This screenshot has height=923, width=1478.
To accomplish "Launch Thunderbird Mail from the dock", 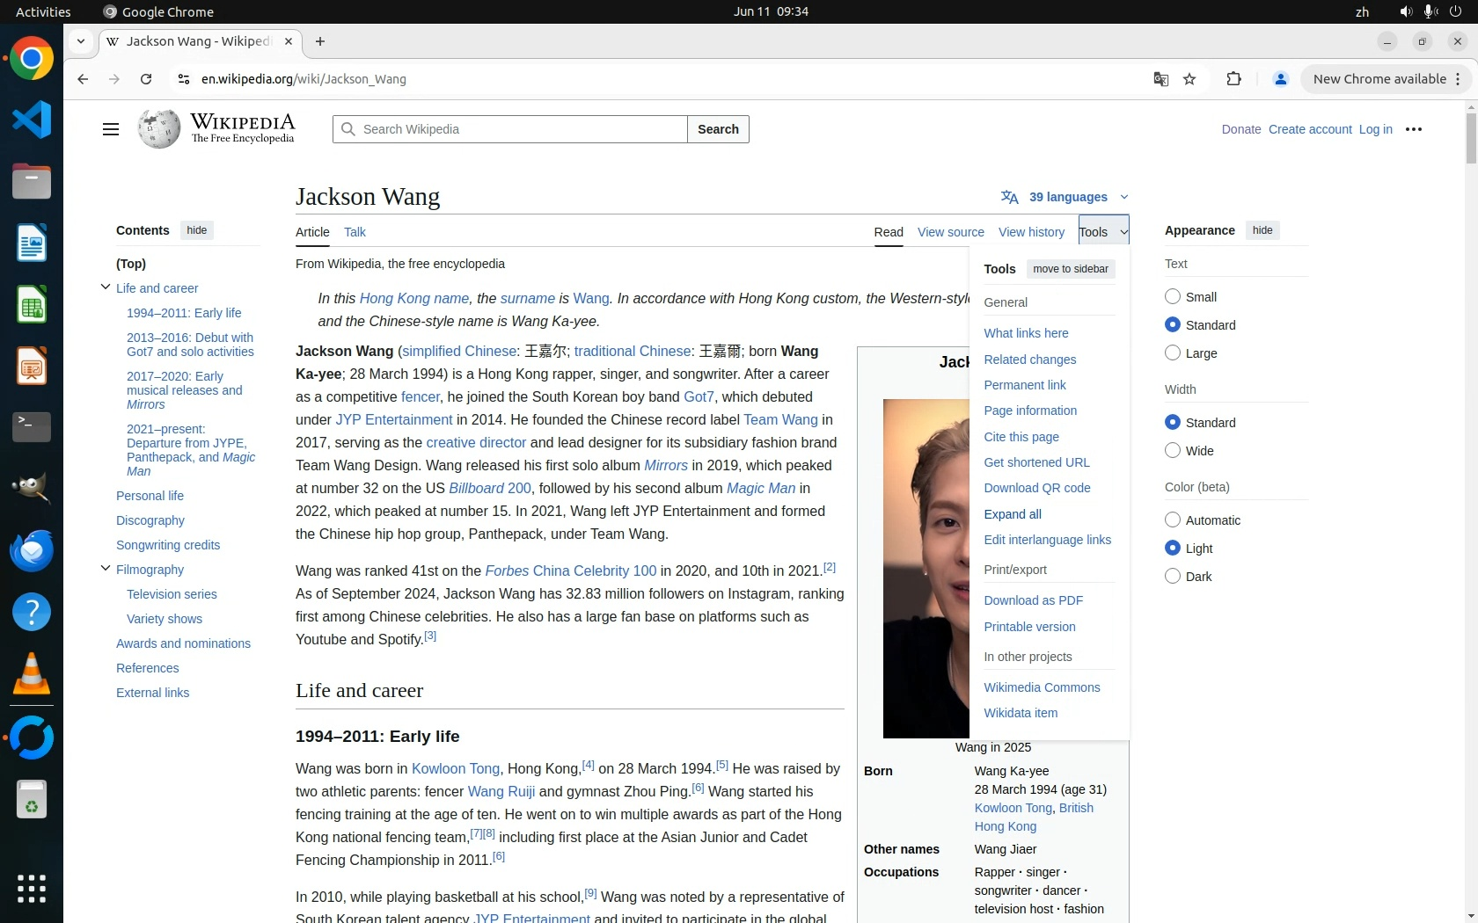I will (x=32, y=551).
